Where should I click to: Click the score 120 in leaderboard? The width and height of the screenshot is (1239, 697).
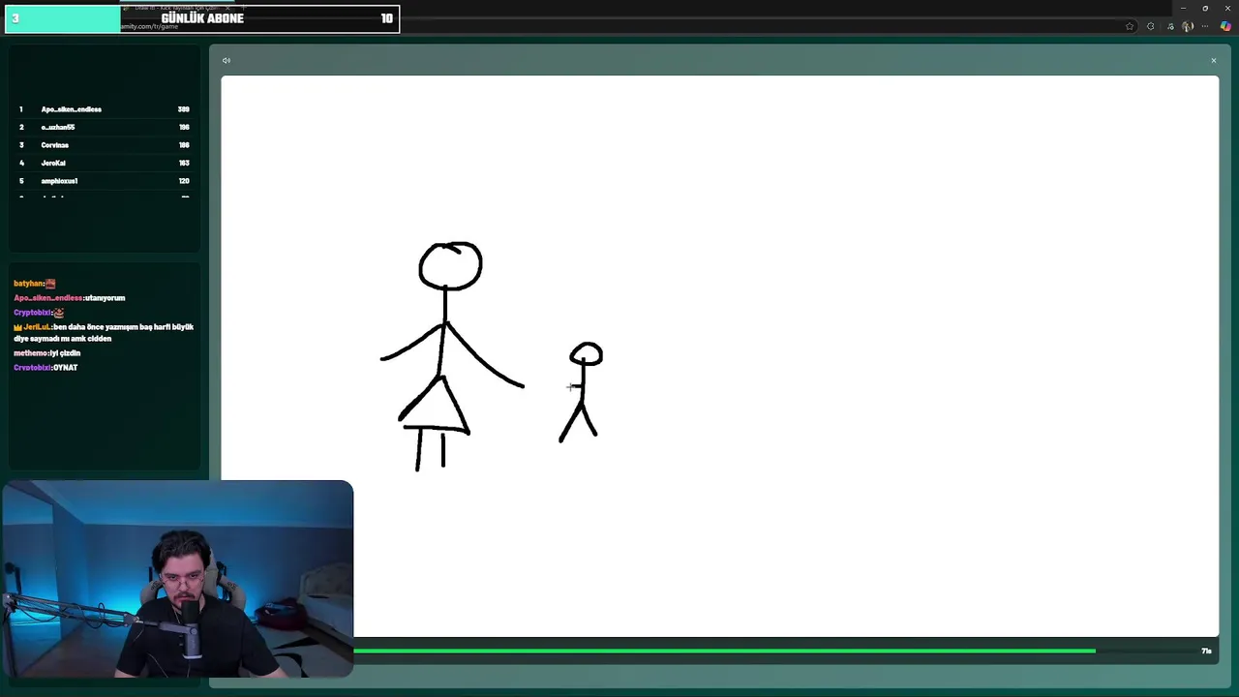184,181
